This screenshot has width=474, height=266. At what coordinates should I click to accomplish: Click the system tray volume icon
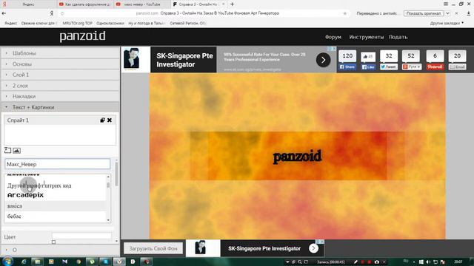tap(428, 262)
